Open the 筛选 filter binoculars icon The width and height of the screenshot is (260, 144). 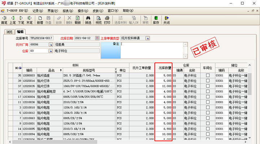pyautogui.click(x=88, y=20)
